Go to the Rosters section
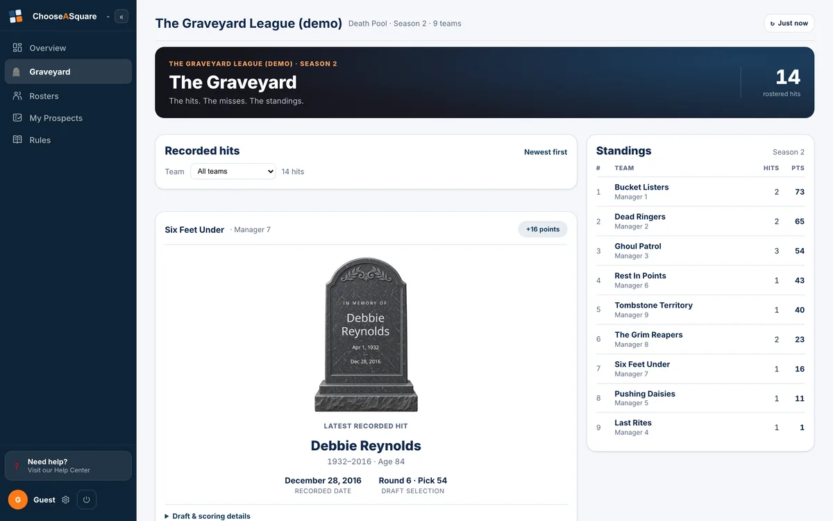 click(x=68, y=96)
